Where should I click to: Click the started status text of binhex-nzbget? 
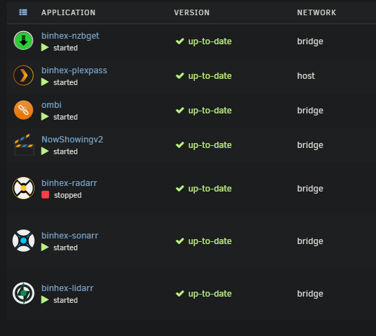(66, 48)
